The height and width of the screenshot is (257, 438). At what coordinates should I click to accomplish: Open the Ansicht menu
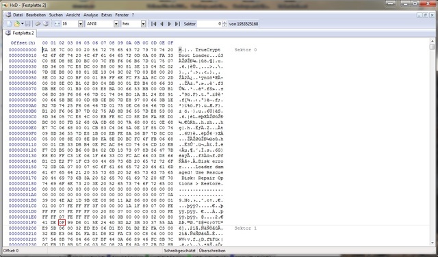pos(73,15)
